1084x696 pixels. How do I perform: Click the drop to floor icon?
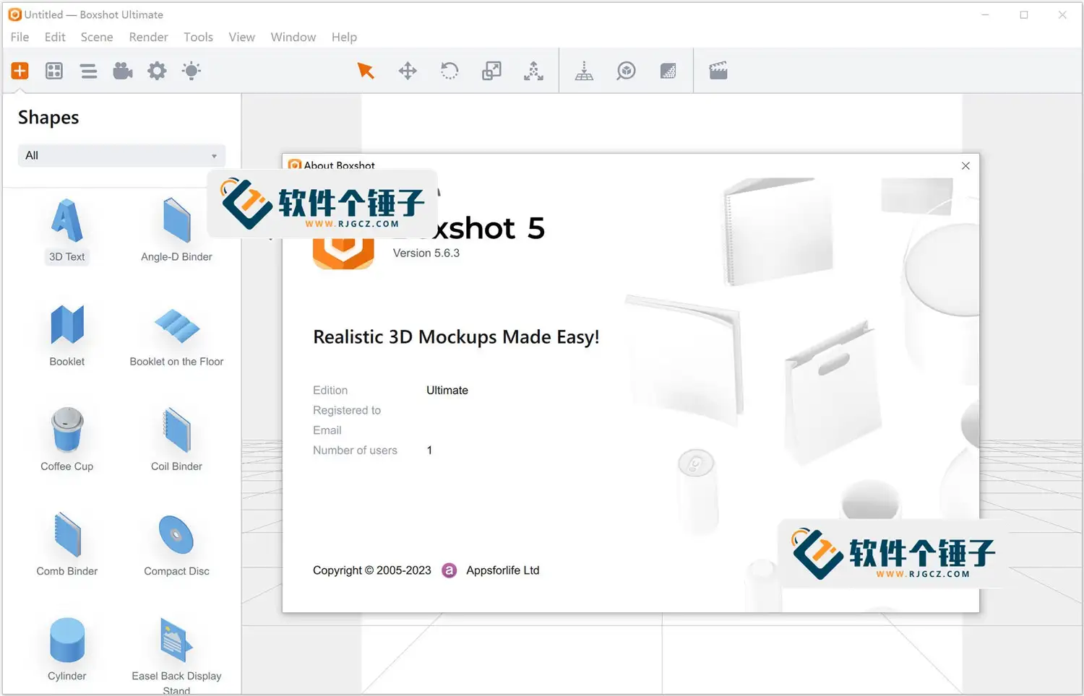[x=584, y=71]
